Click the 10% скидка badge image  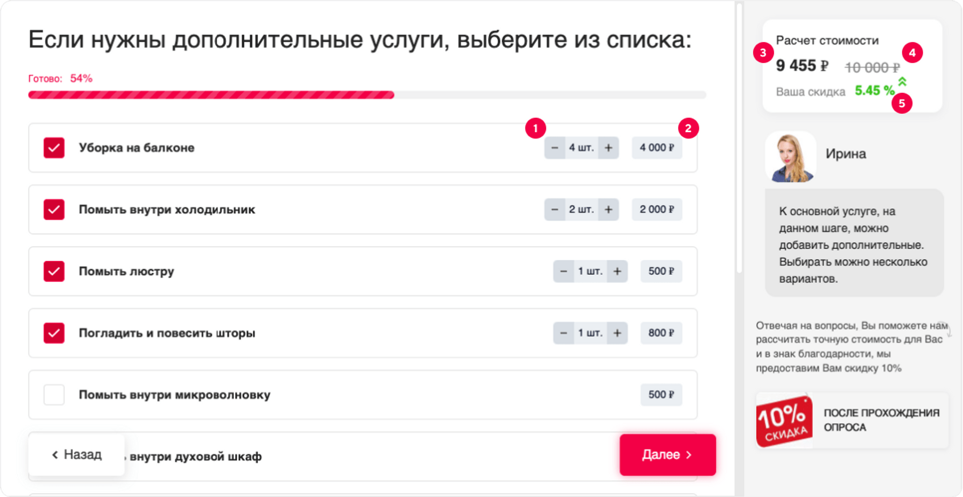pos(784,421)
